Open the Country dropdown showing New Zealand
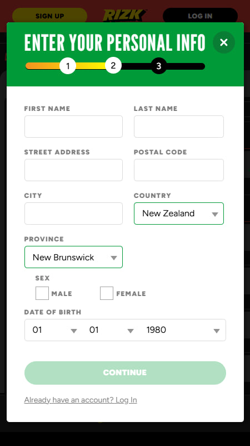Viewport: 250px width, 446px height. [179, 214]
